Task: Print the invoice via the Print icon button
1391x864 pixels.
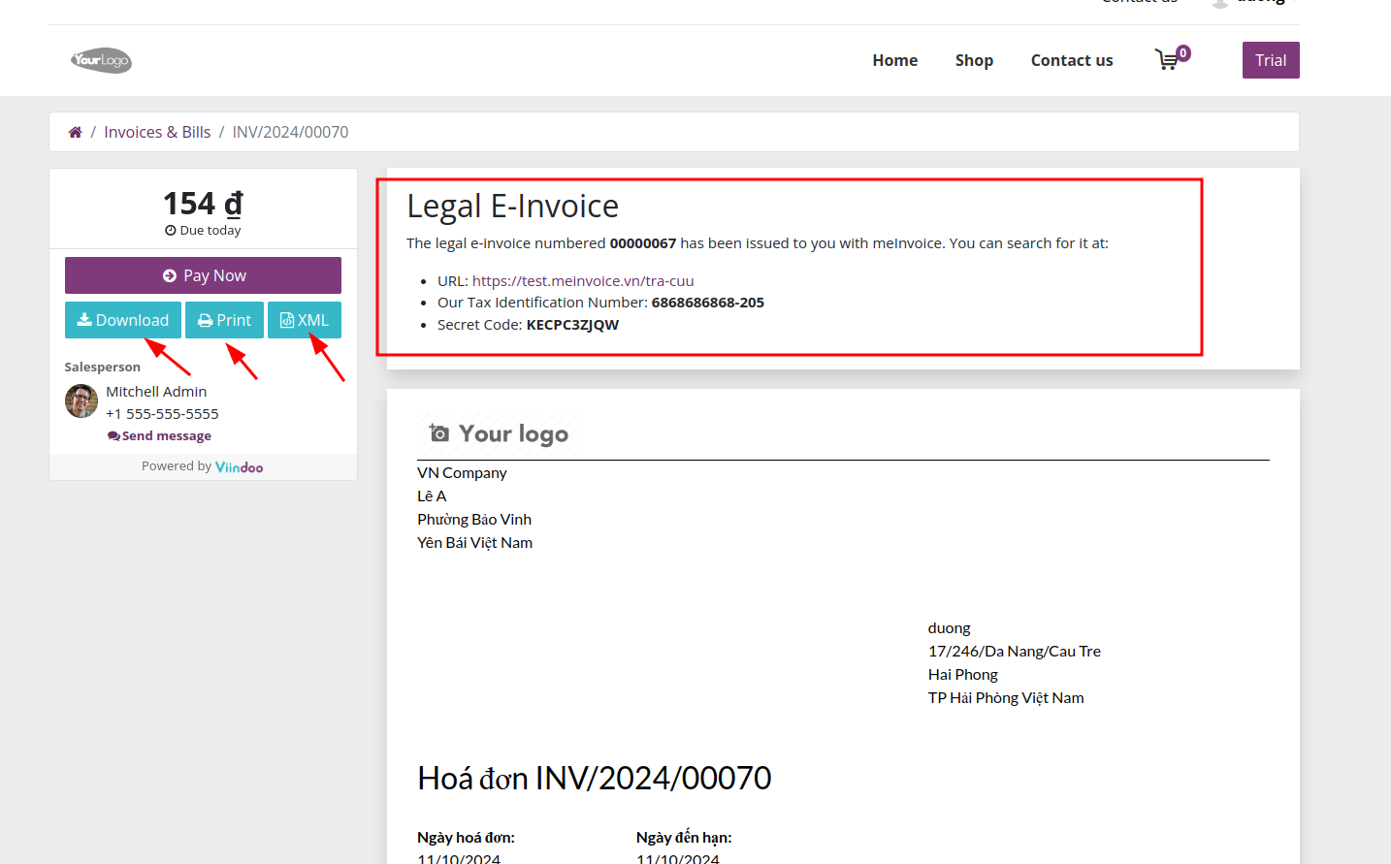Action: click(x=224, y=319)
